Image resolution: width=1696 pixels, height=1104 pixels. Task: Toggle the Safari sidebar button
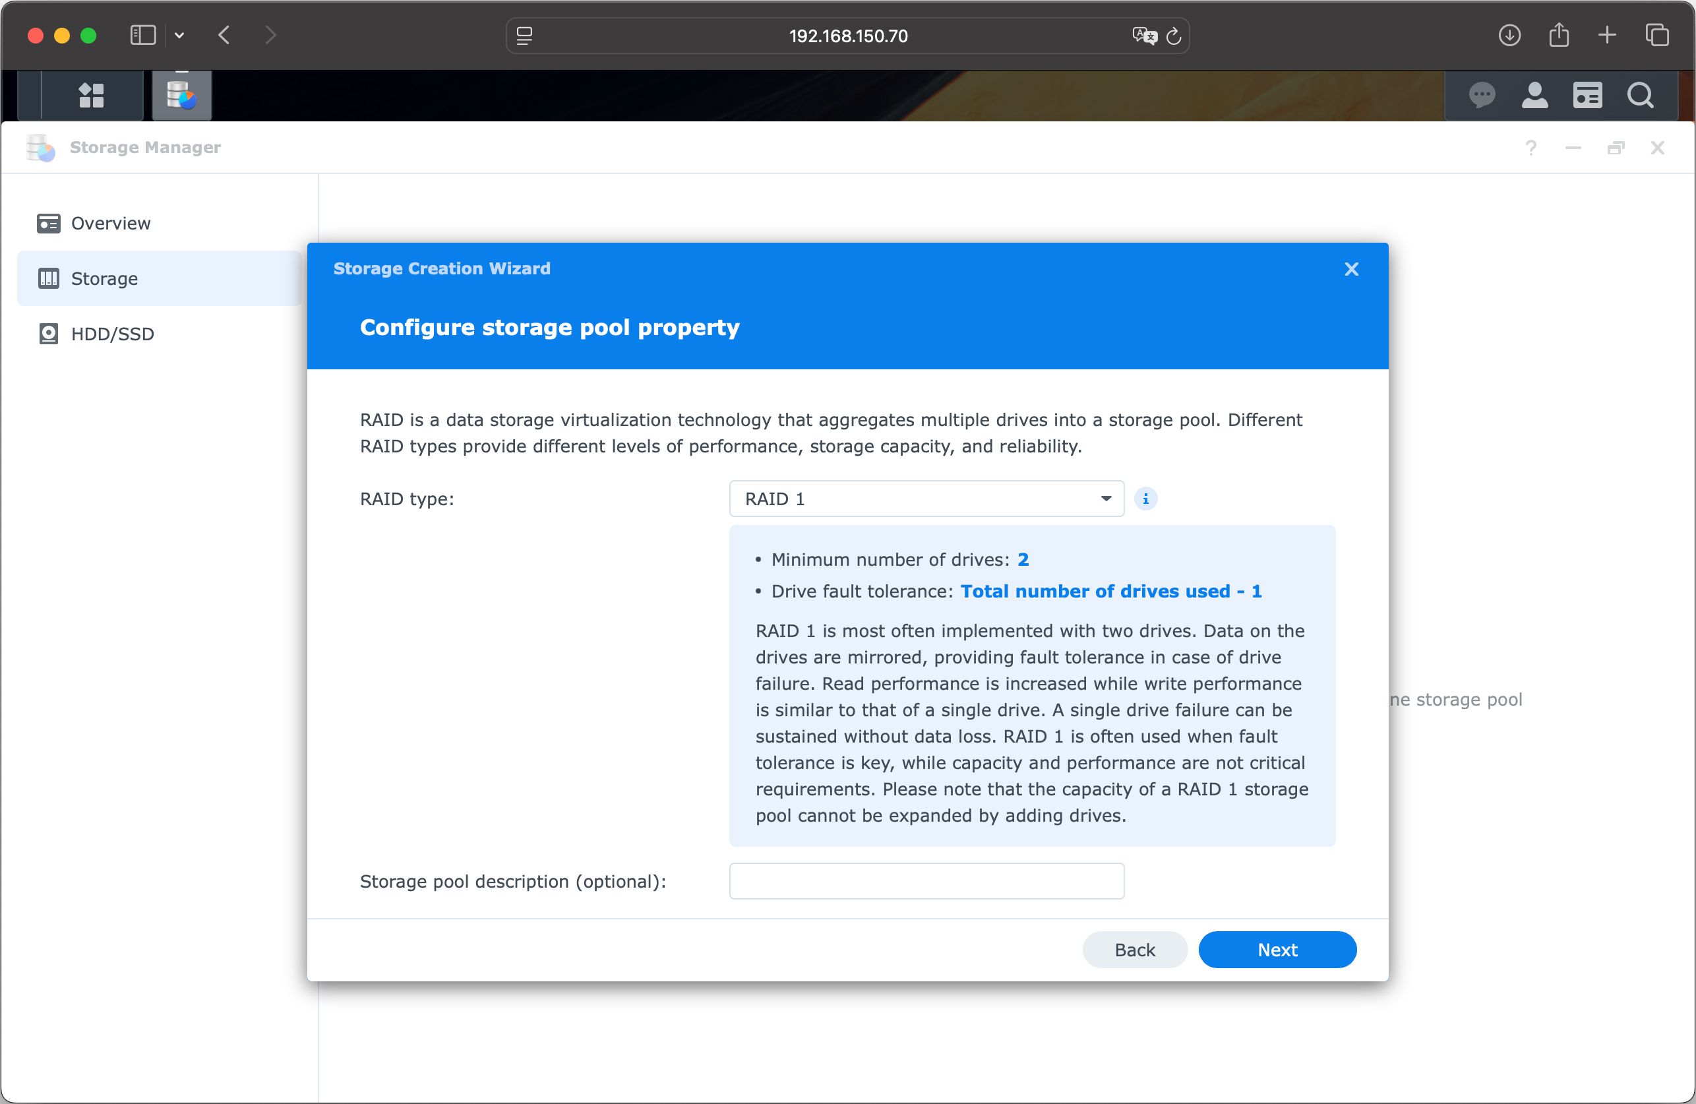pos(142,35)
